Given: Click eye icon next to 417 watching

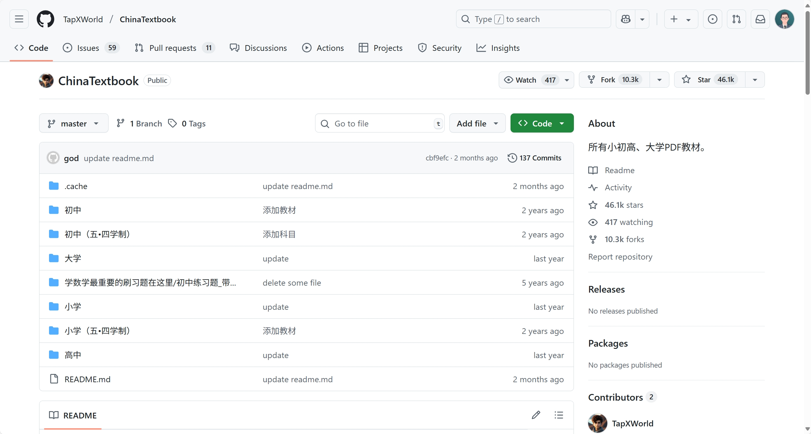Looking at the screenshot, I should coord(593,222).
